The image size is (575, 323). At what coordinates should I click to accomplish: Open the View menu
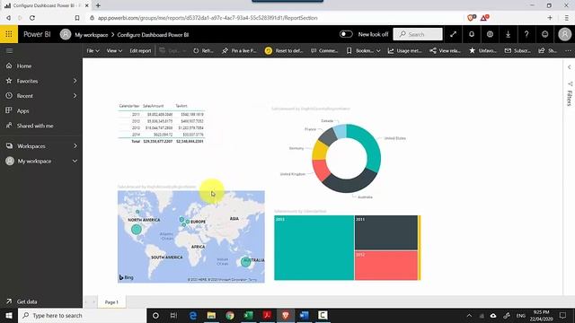[114, 50]
